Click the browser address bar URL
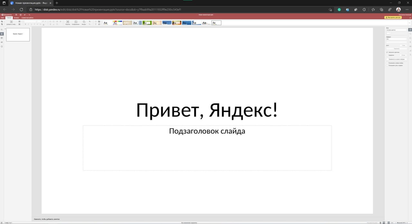The height and width of the screenshot is (224, 412). [108, 10]
